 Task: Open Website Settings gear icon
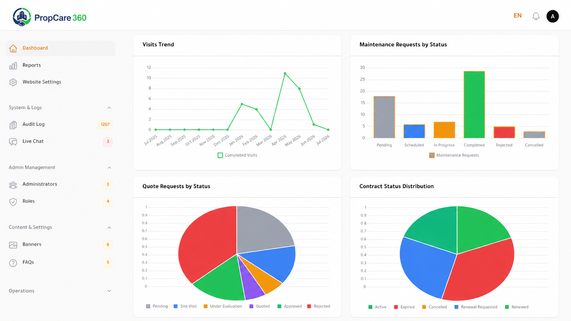(x=13, y=82)
